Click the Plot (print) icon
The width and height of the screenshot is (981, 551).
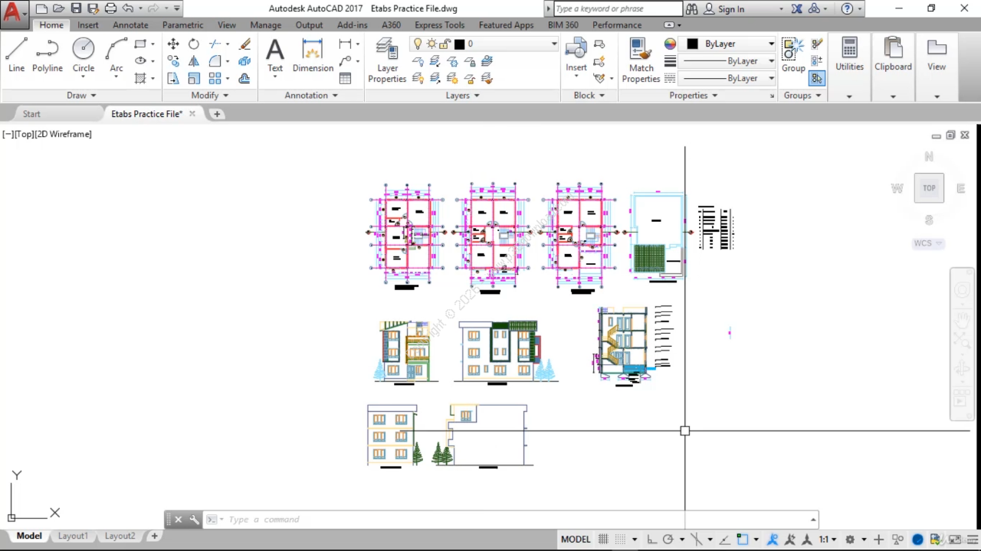[x=110, y=8]
